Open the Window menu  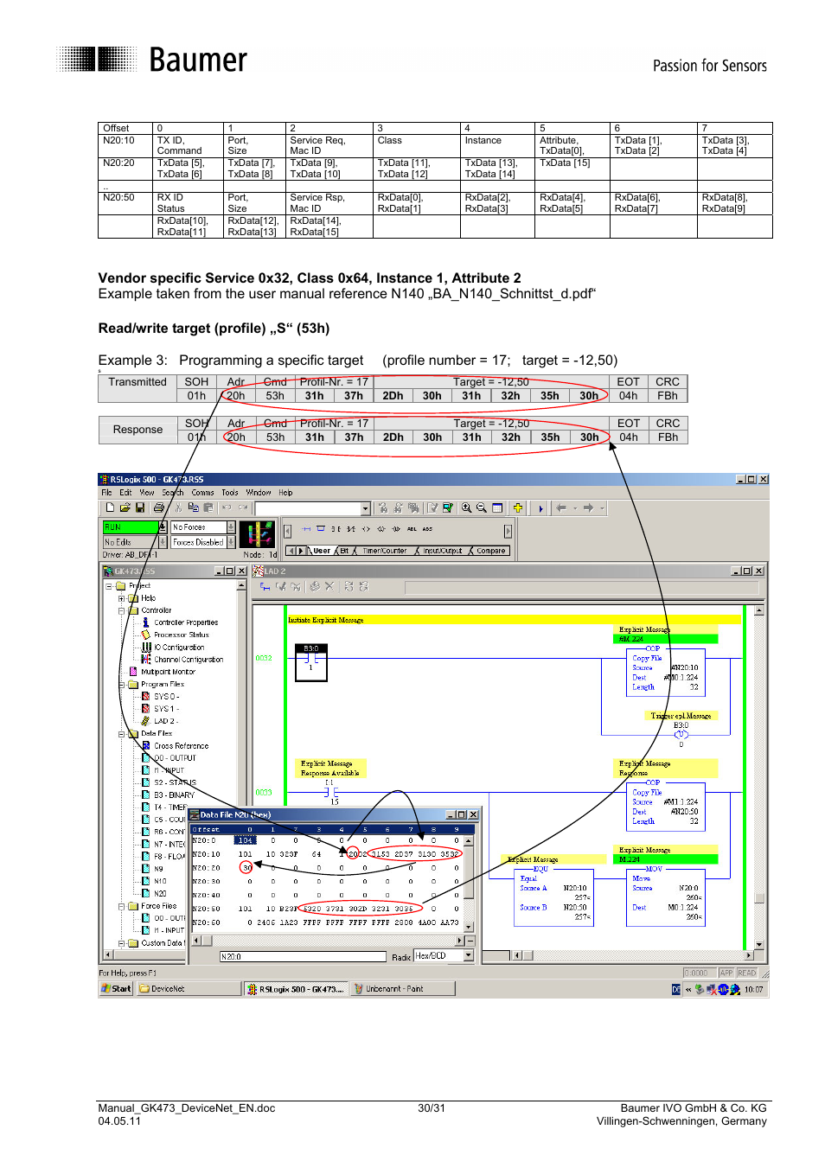coord(259,493)
